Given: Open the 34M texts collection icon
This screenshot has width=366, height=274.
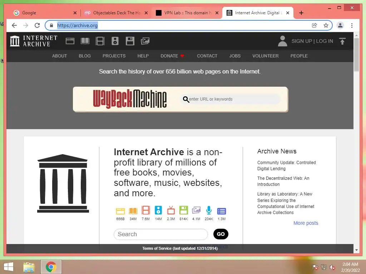Looking at the screenshot, I should coord(133,211).
